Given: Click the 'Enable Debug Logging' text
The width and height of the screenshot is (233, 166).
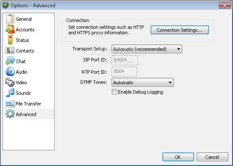Looking at the screenshot, I should coord(140,92).
